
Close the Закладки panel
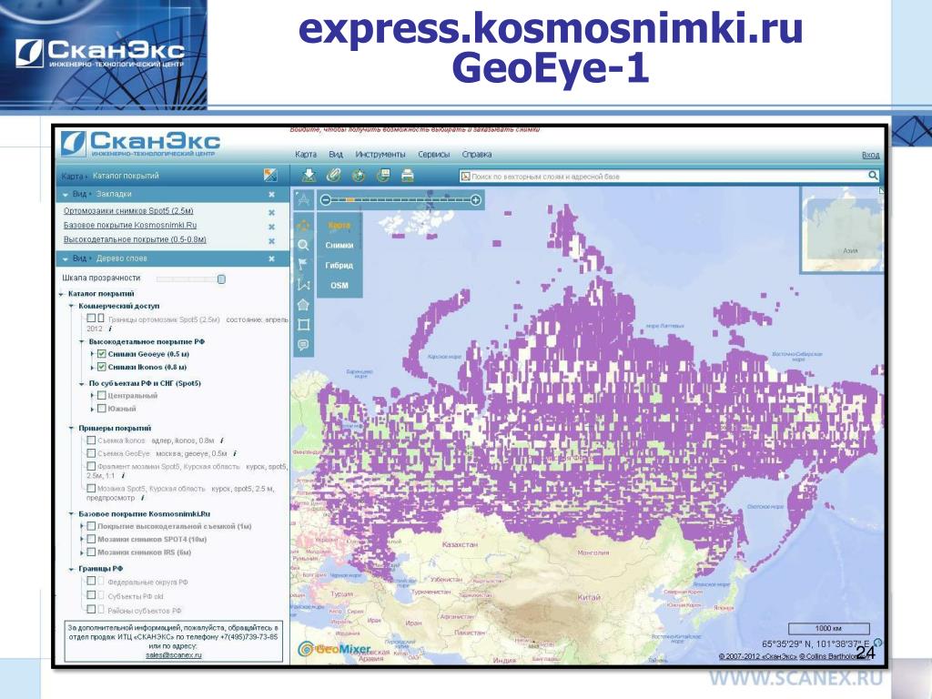[x=271, y=195]
